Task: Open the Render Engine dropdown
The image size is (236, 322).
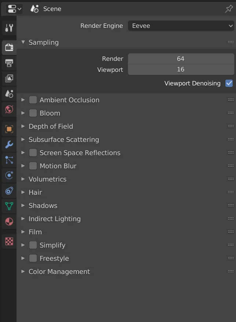Action: pyautogui.click(x=181, y=26)
